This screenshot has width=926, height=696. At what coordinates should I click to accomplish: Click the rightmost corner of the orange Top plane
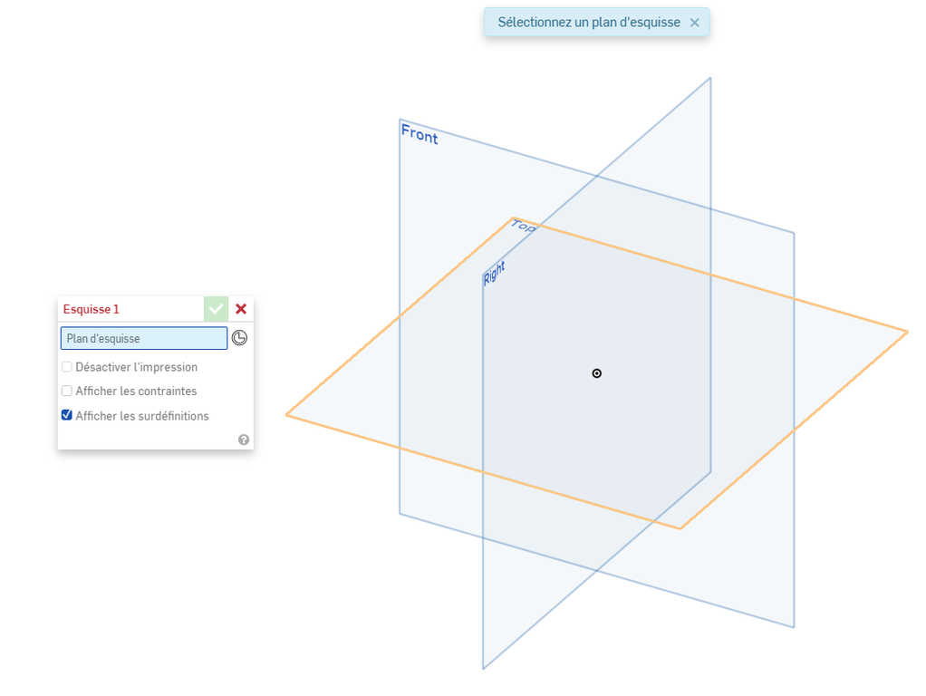point(906,333)
